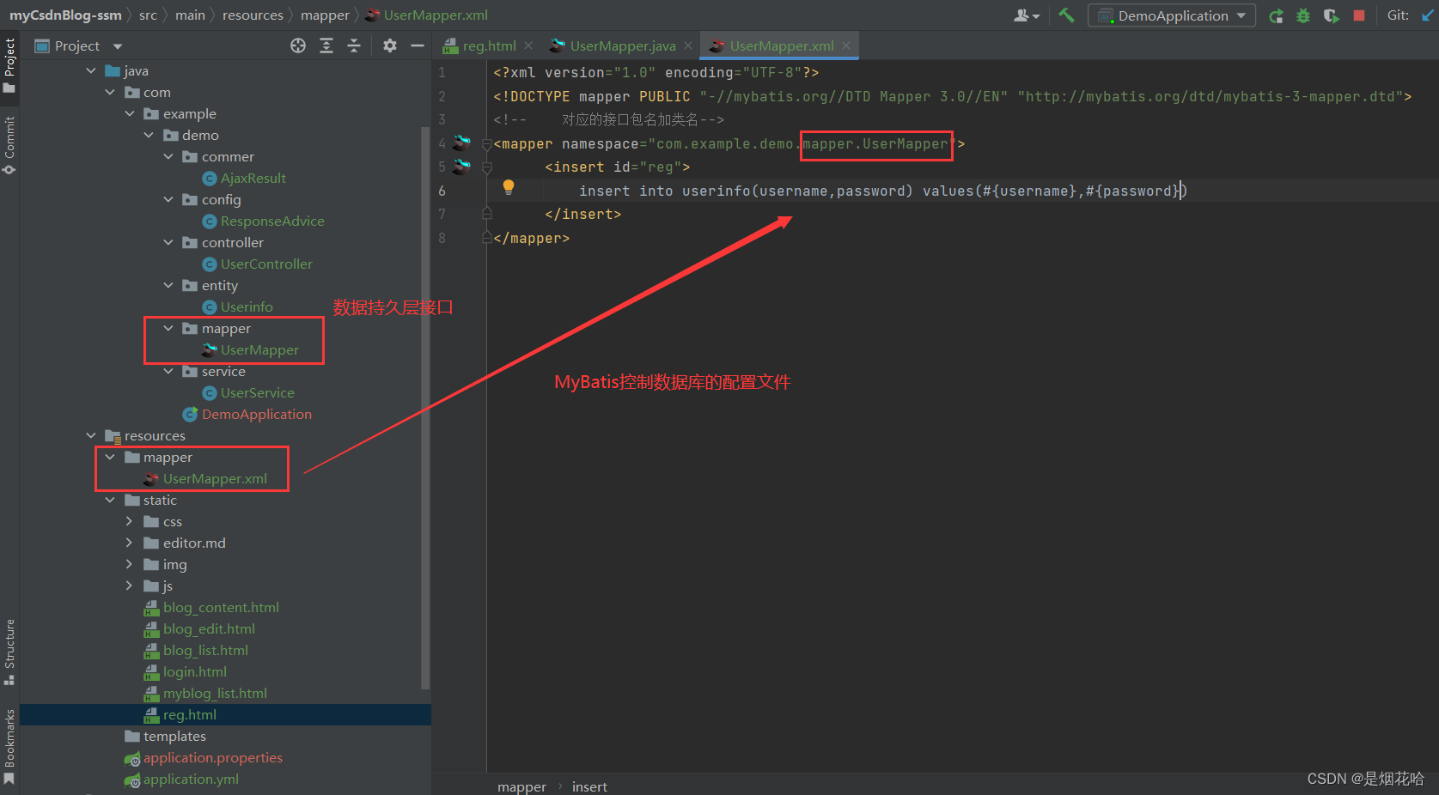The width and height of the screenshot is (1439, 795).
Task: Open the user account icon menu
Action: pyautogui.click(x=1026, y=15)
